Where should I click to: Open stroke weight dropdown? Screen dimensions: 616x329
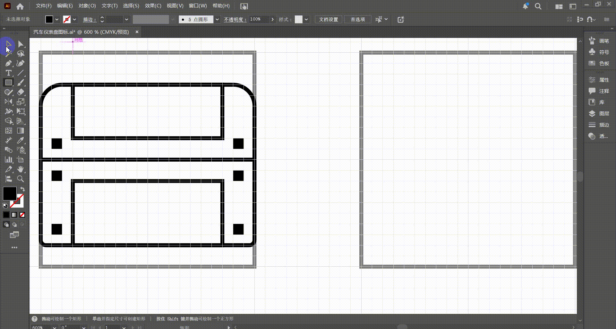point(126,20)
